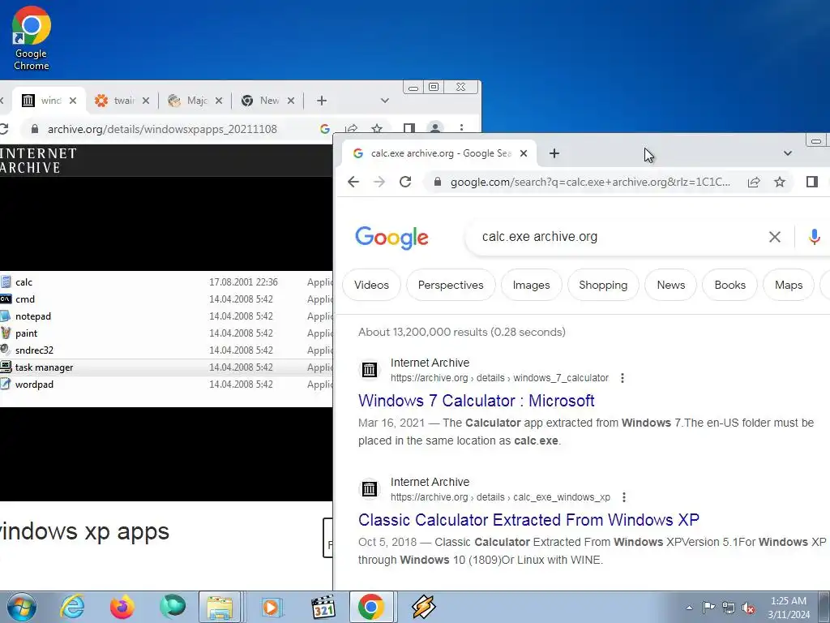The height and width of the screenshot is (623, 830).
Task: Open the Windows 7 Calculator : Microsoft result
Action: 477,401
